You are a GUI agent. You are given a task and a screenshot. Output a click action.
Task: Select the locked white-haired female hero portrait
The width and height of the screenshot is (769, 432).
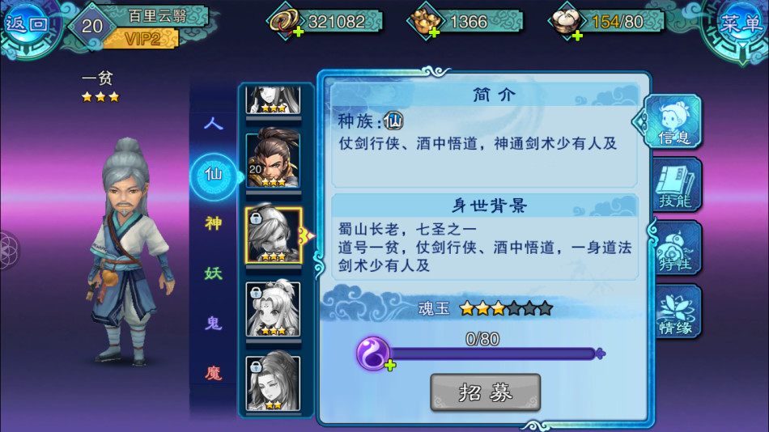click(x=273, y=309)
